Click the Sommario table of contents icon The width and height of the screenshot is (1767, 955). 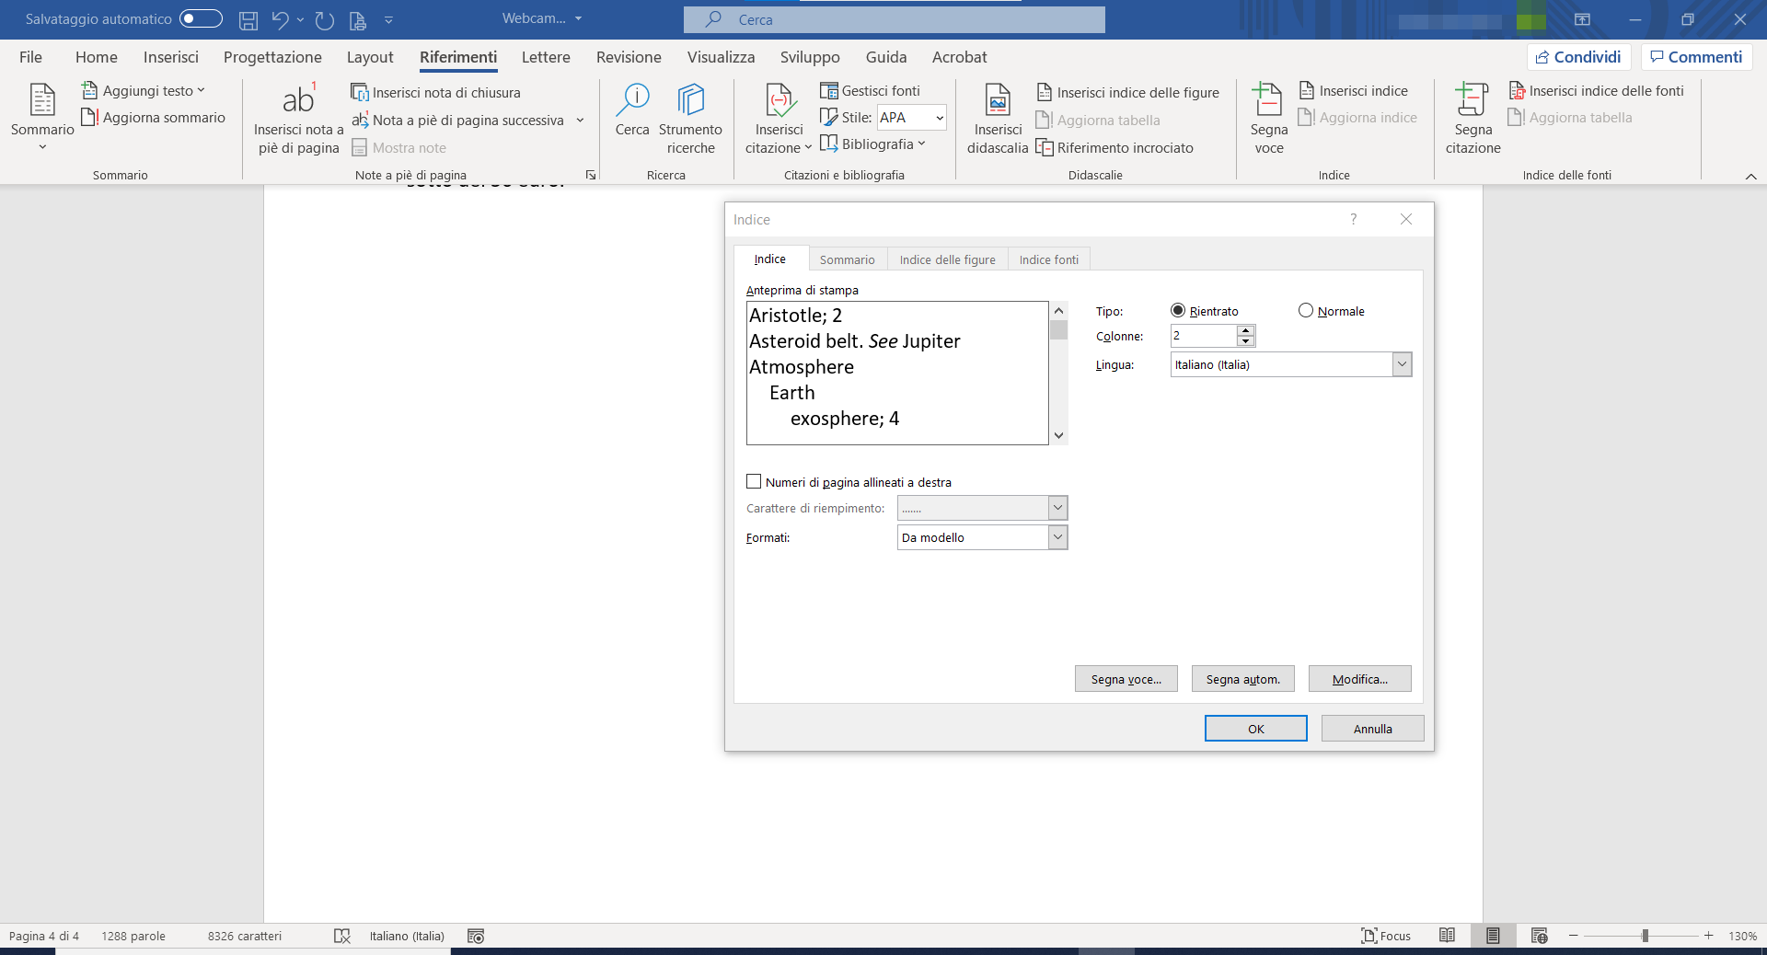point(42,101)
